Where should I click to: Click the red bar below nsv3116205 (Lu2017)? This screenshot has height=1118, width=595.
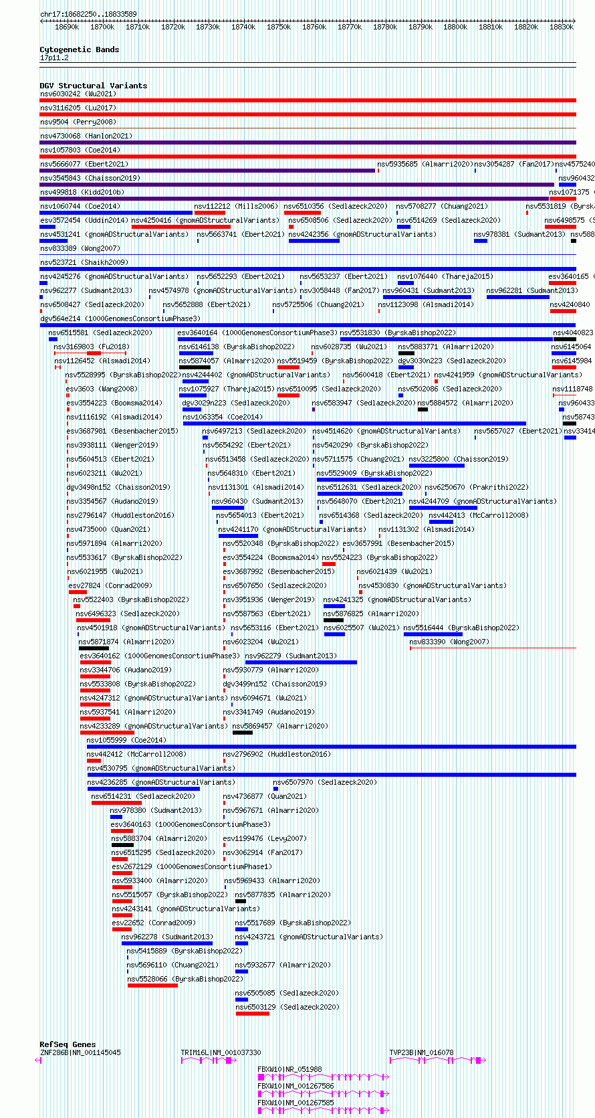[x=308, y=114]
